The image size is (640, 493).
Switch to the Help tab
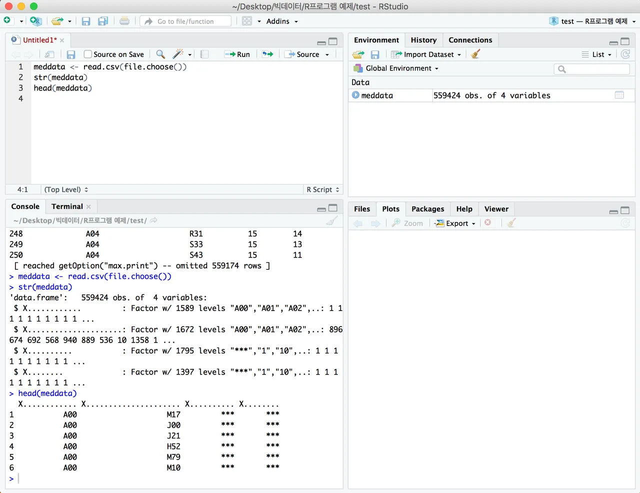(x=464, y=209)
